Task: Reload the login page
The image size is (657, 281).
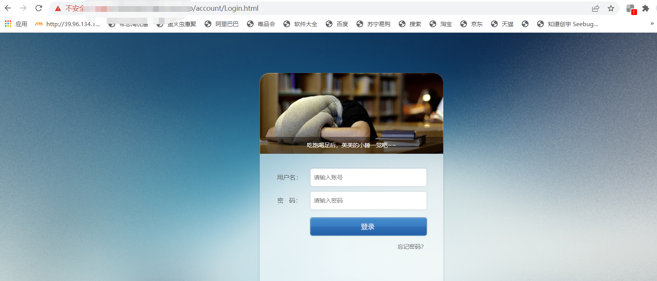Action: [x=39, y=8]
